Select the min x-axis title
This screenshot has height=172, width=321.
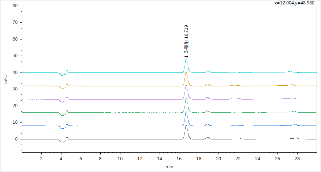click(x=169, y=167)
